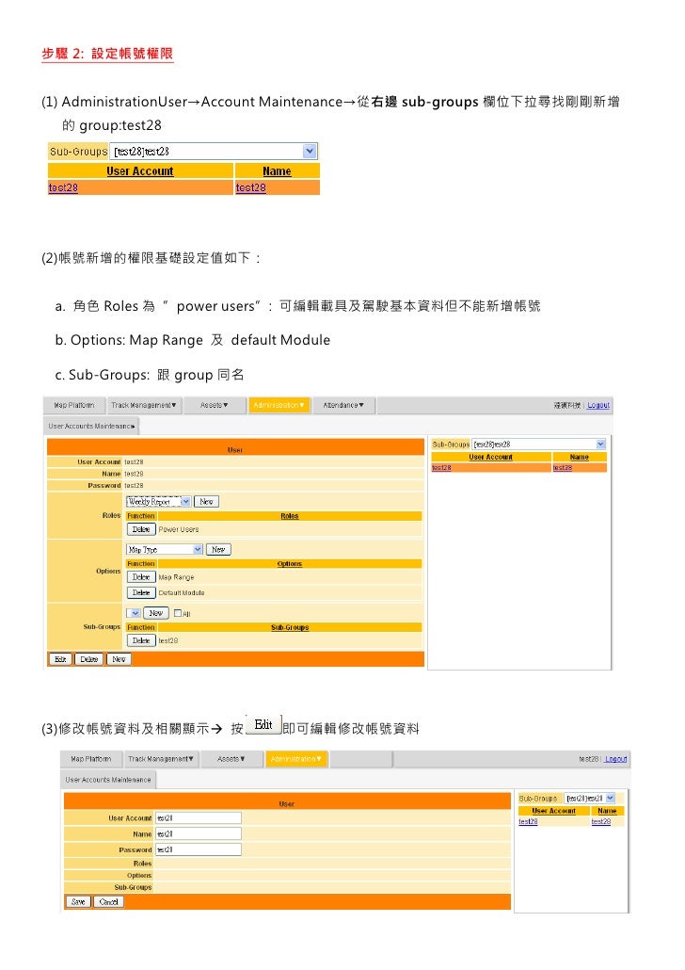The image size is (685, 970).
Task: Select Map Platform tab in the Save/Cancel screenshot
Action: point(91,759)
